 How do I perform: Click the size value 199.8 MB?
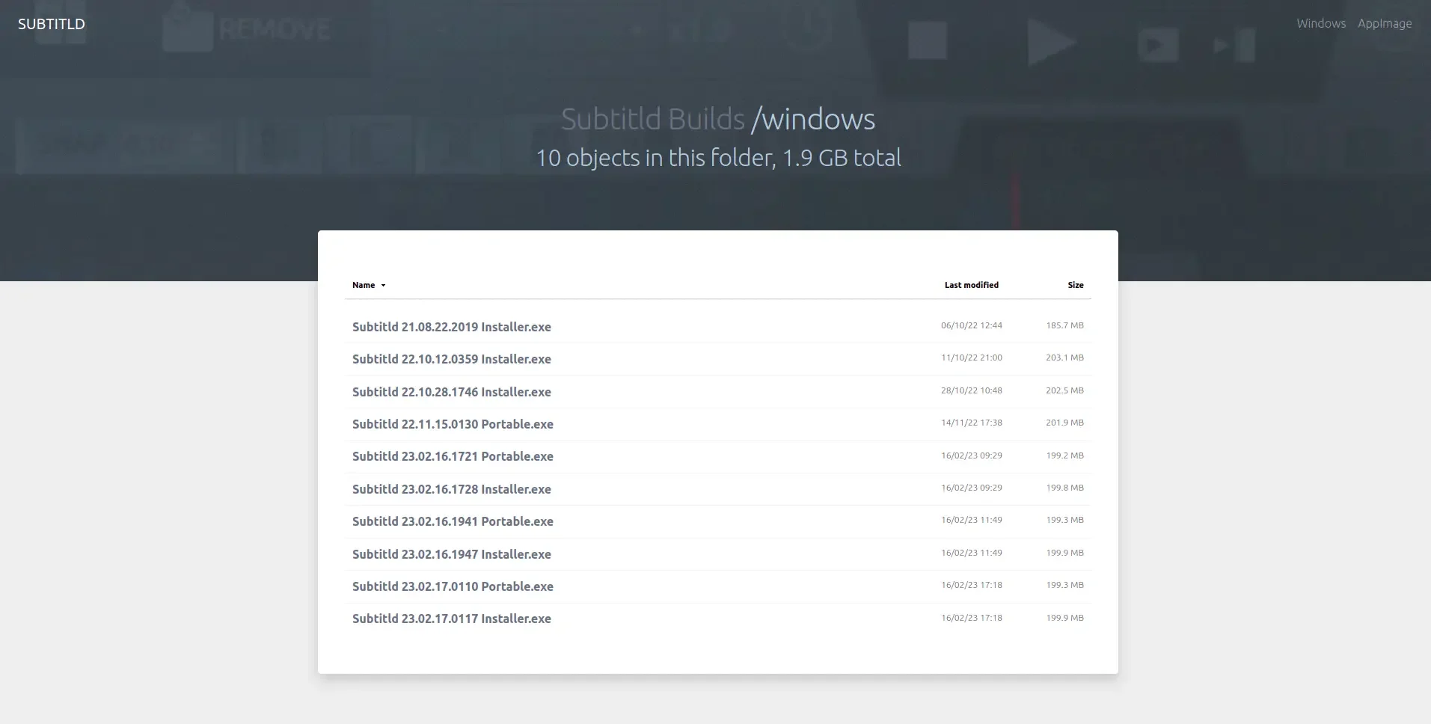(x=1064, y=488)
